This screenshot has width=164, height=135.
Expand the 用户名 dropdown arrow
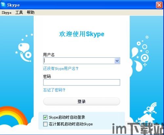point(117,61)
